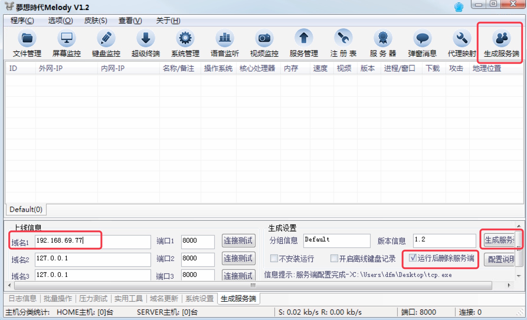Open the 代理映射 proxy mapping tool
This screenshot has width=527, height=320.
coord(462,44)
